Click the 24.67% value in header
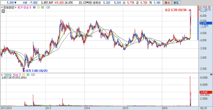The height and width of the screenshot is (110, 213). click(69, 3)
